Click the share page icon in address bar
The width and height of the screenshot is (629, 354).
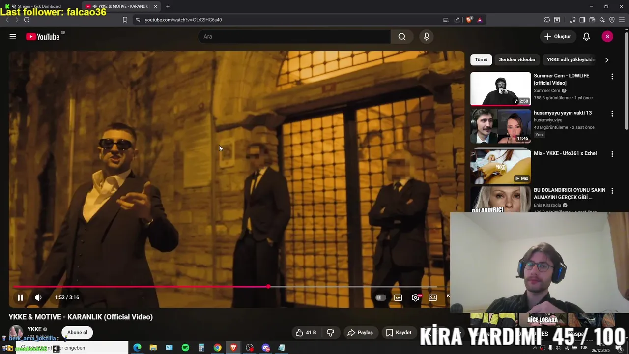pos(457,20)
